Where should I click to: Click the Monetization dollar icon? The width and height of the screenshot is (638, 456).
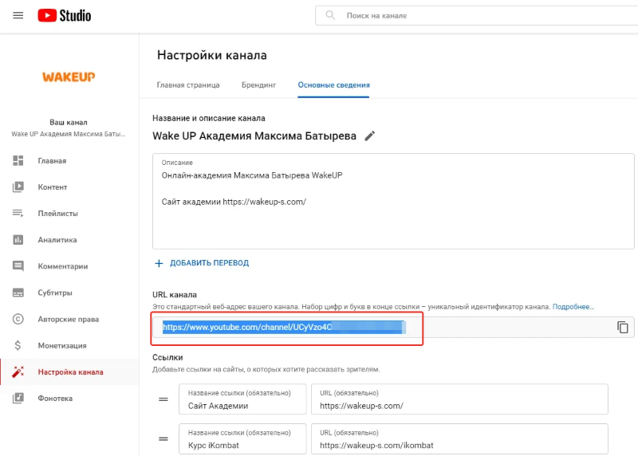coord(18,345)
